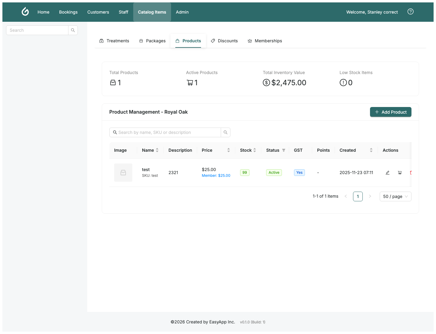Click created date 2025-11-23 07:11
Screen dimensions: 436x334
[x=356, y=173]
